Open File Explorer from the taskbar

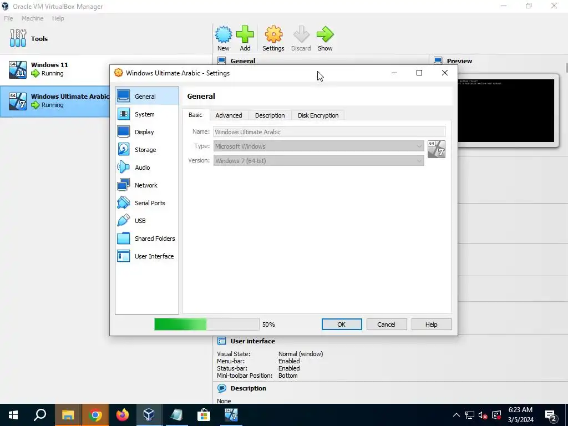click(68, 415)
